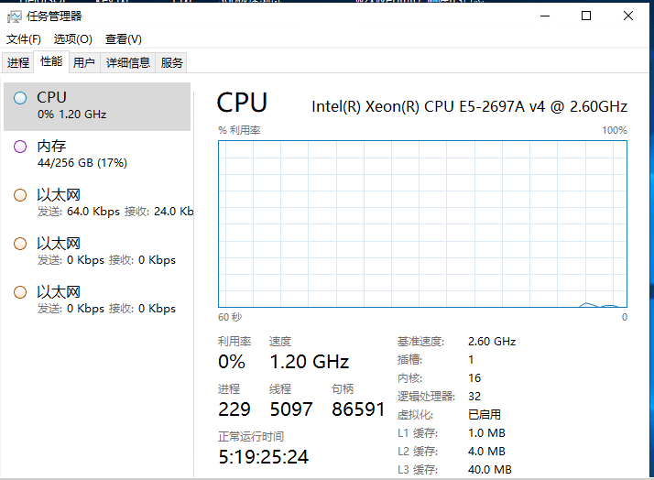
Task: Open the 选项(O) menu
Action: 73,39
